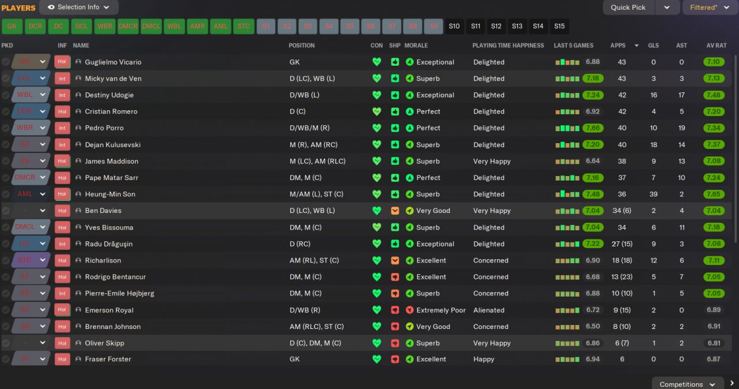This screenshot has width=739, height=389.
Task: Sort by the MORALE column header
Action: (416, 46)
